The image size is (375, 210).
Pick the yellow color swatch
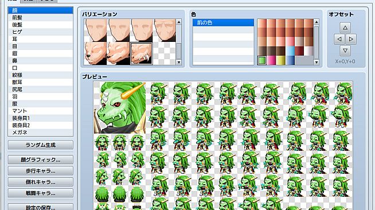[280, 60]
